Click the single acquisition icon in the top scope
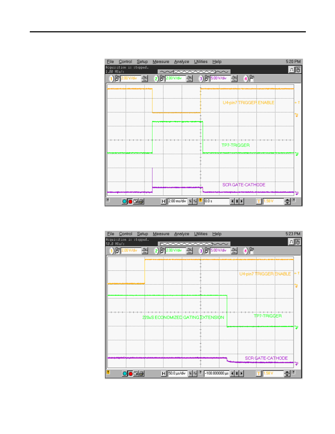335x434 pixels. click(x=136, y=201)
